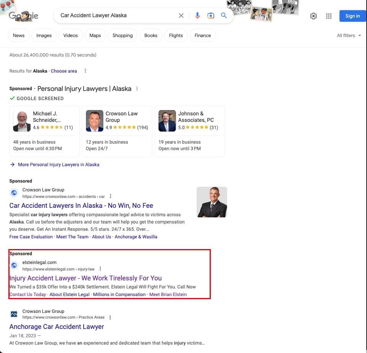367x353 pixels.
Task: Switch to Flights tab
Action: tap(176, 36)
